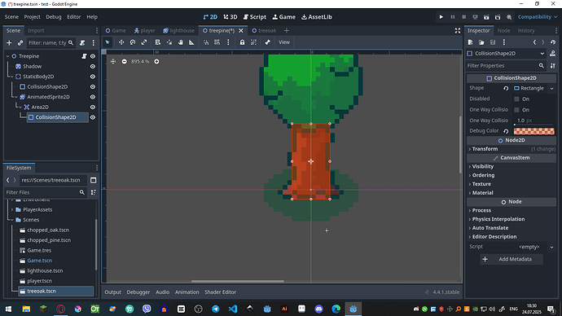Screen dimensions: 562x316
Task: Open the Project menu
Action: pyautogui.click(x=32, y=17)
